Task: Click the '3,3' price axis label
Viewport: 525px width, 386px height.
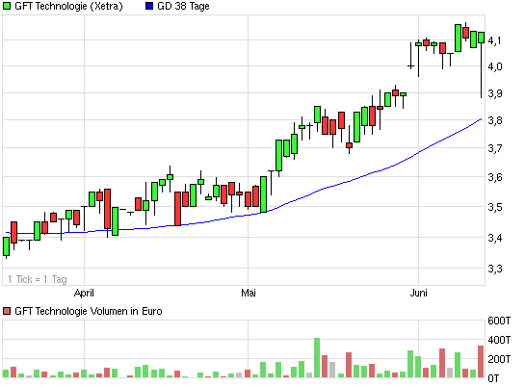Action: (495, 269)
